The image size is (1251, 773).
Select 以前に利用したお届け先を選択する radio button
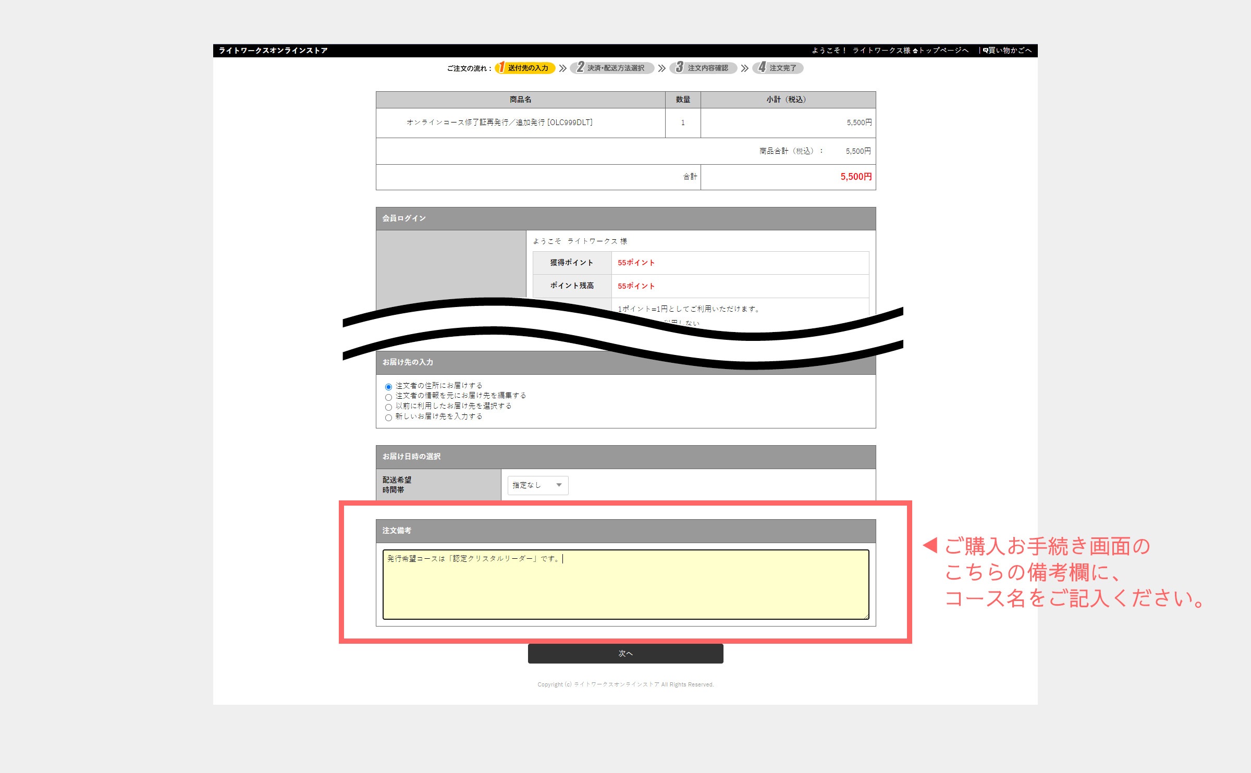(388, 407)
